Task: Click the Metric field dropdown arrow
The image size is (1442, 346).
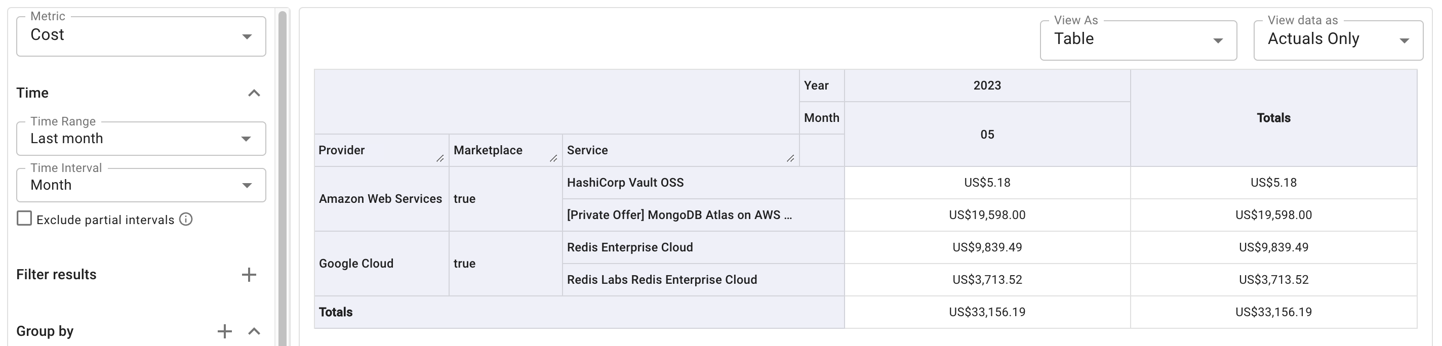Action: [248, 36]
